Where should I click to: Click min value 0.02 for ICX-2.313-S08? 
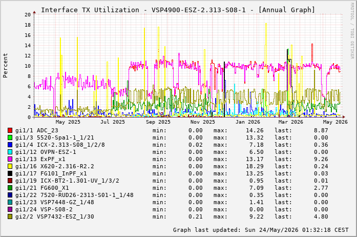point(195,145)
